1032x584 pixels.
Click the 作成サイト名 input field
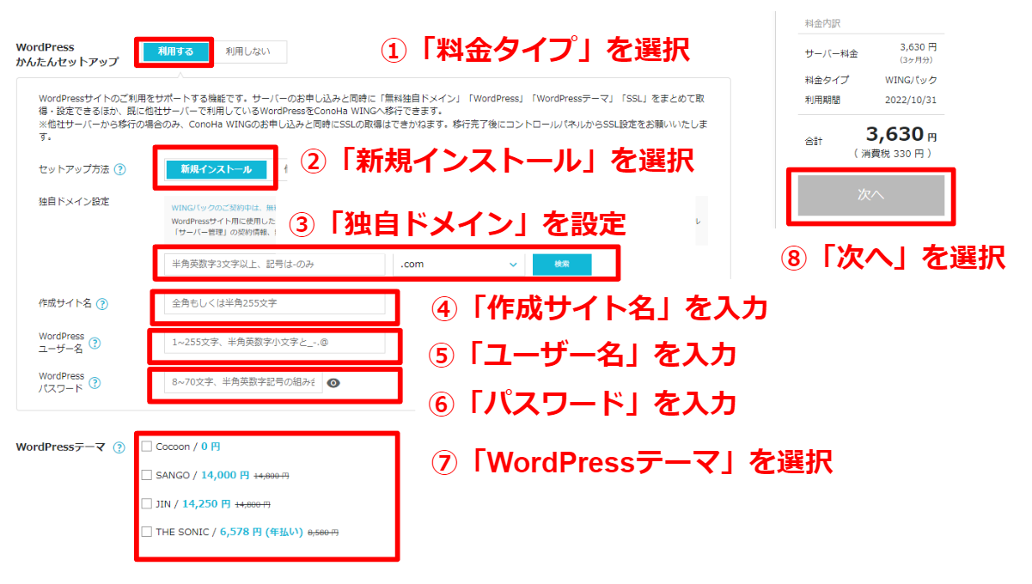(275, 303)
